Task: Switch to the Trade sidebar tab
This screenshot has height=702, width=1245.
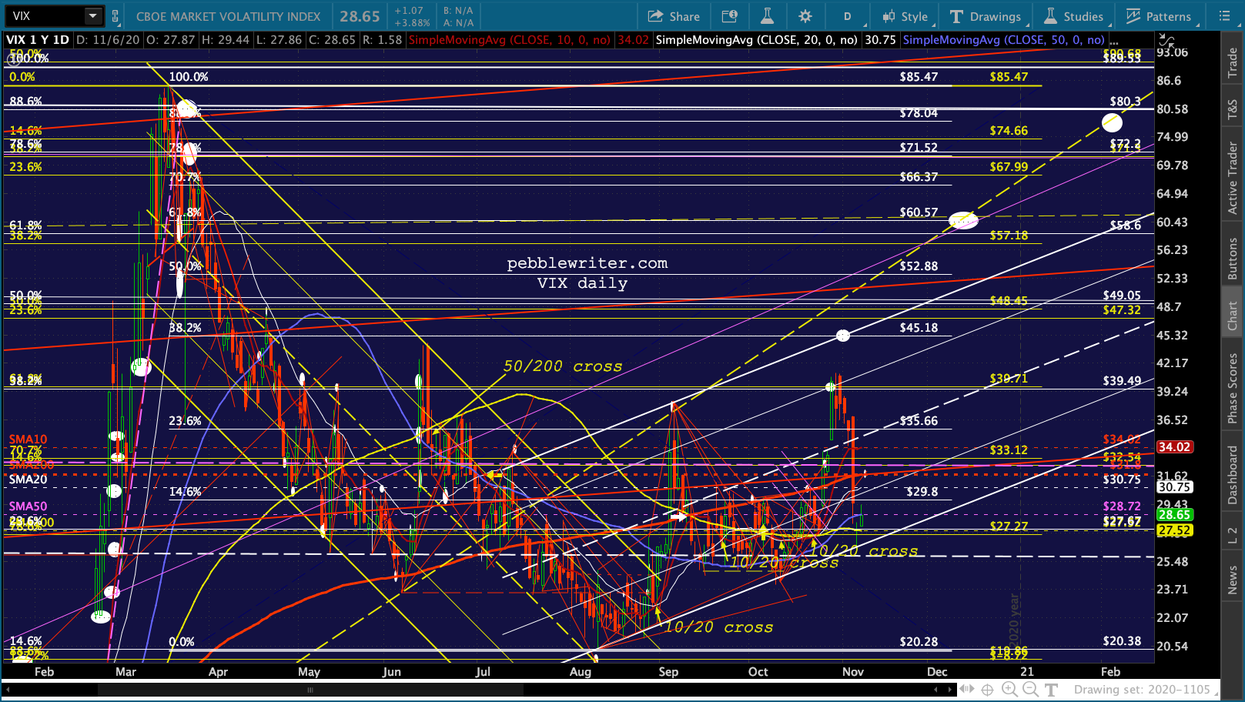Action: (1233, 62)
